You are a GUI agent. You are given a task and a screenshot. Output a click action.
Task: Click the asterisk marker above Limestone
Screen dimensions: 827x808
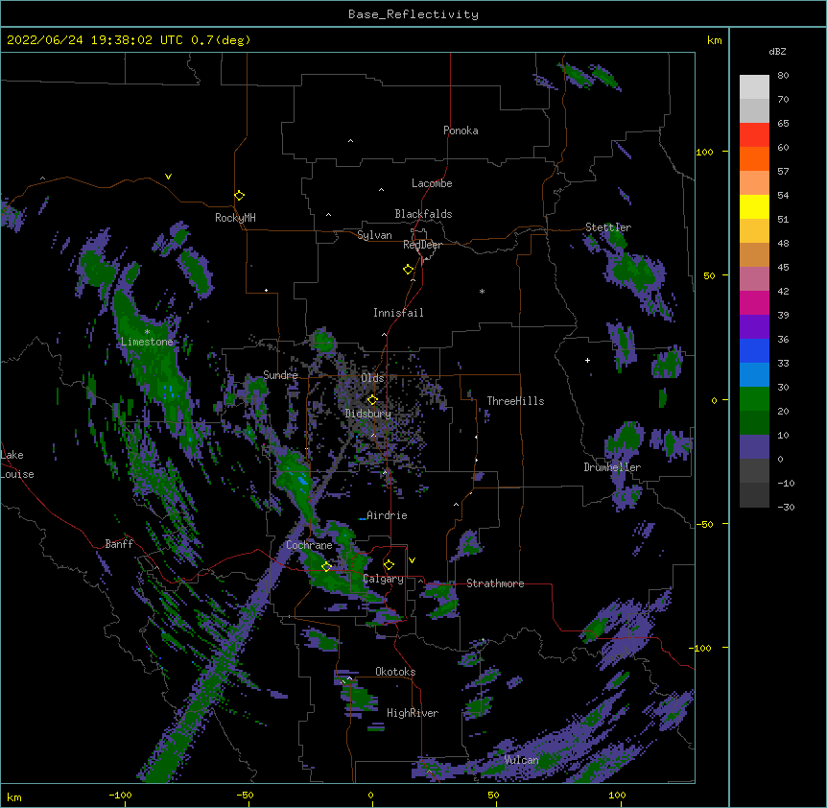(147, 332)
